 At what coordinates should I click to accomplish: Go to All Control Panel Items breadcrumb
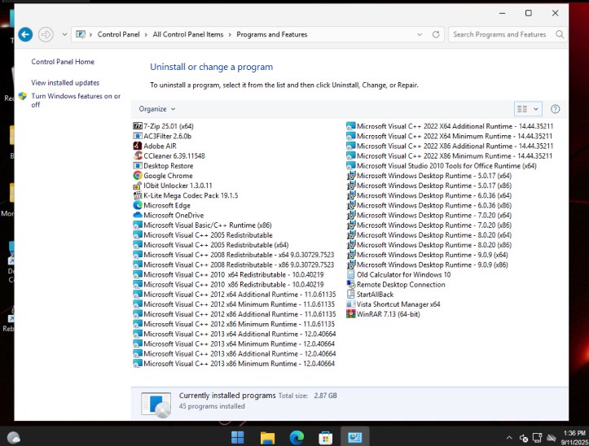pyautogui.click(x=188, y=34)
